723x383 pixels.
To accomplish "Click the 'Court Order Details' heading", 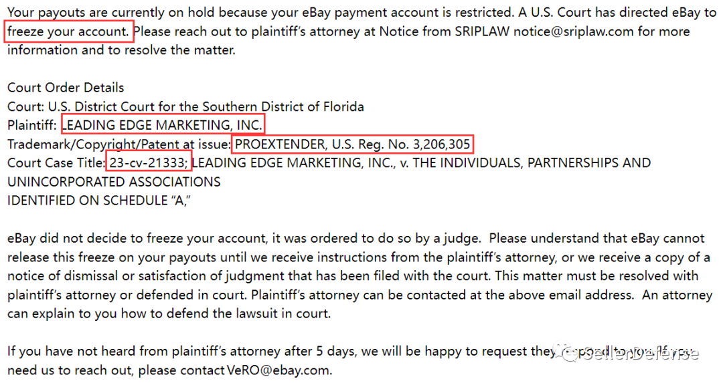I will tap(66, 88).
